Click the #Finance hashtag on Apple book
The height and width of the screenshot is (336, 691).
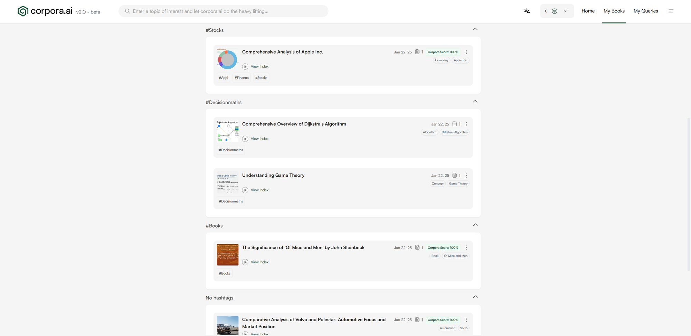click(242, 78)
